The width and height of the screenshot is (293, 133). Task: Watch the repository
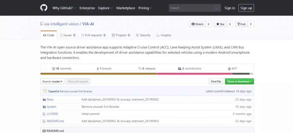[197, 24]
